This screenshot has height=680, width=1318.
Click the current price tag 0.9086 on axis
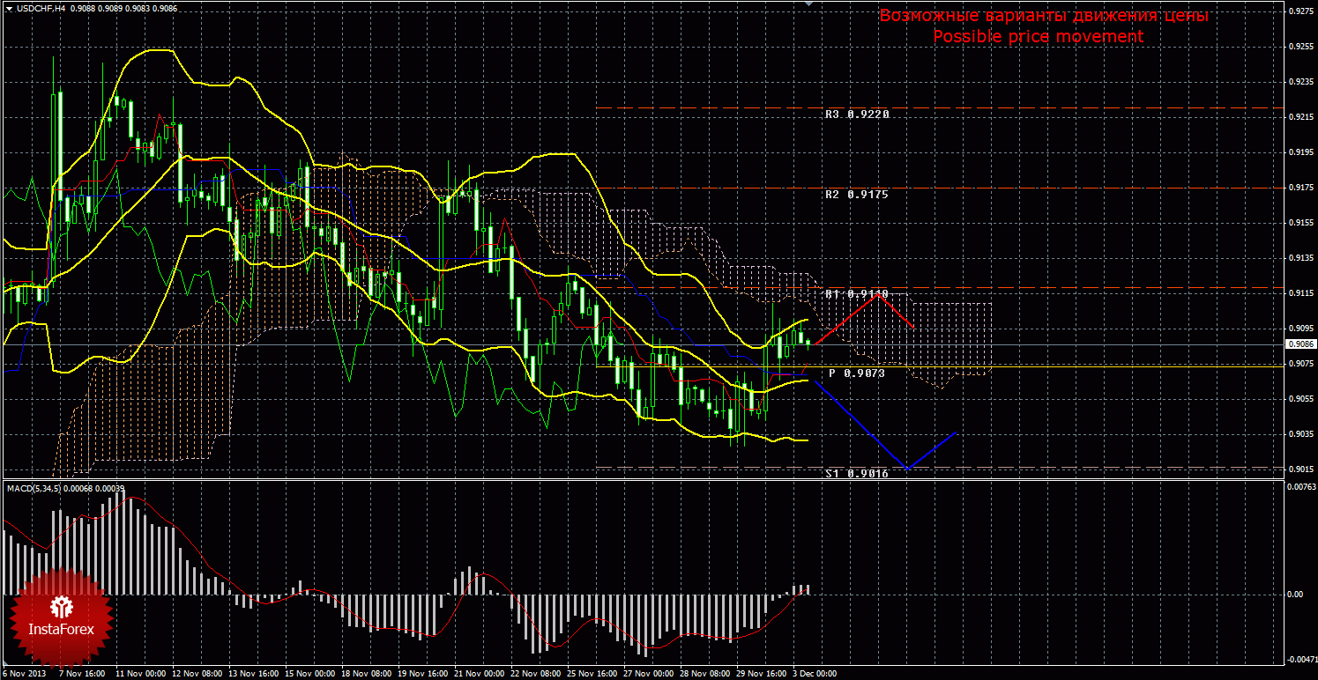(1299, 344)
